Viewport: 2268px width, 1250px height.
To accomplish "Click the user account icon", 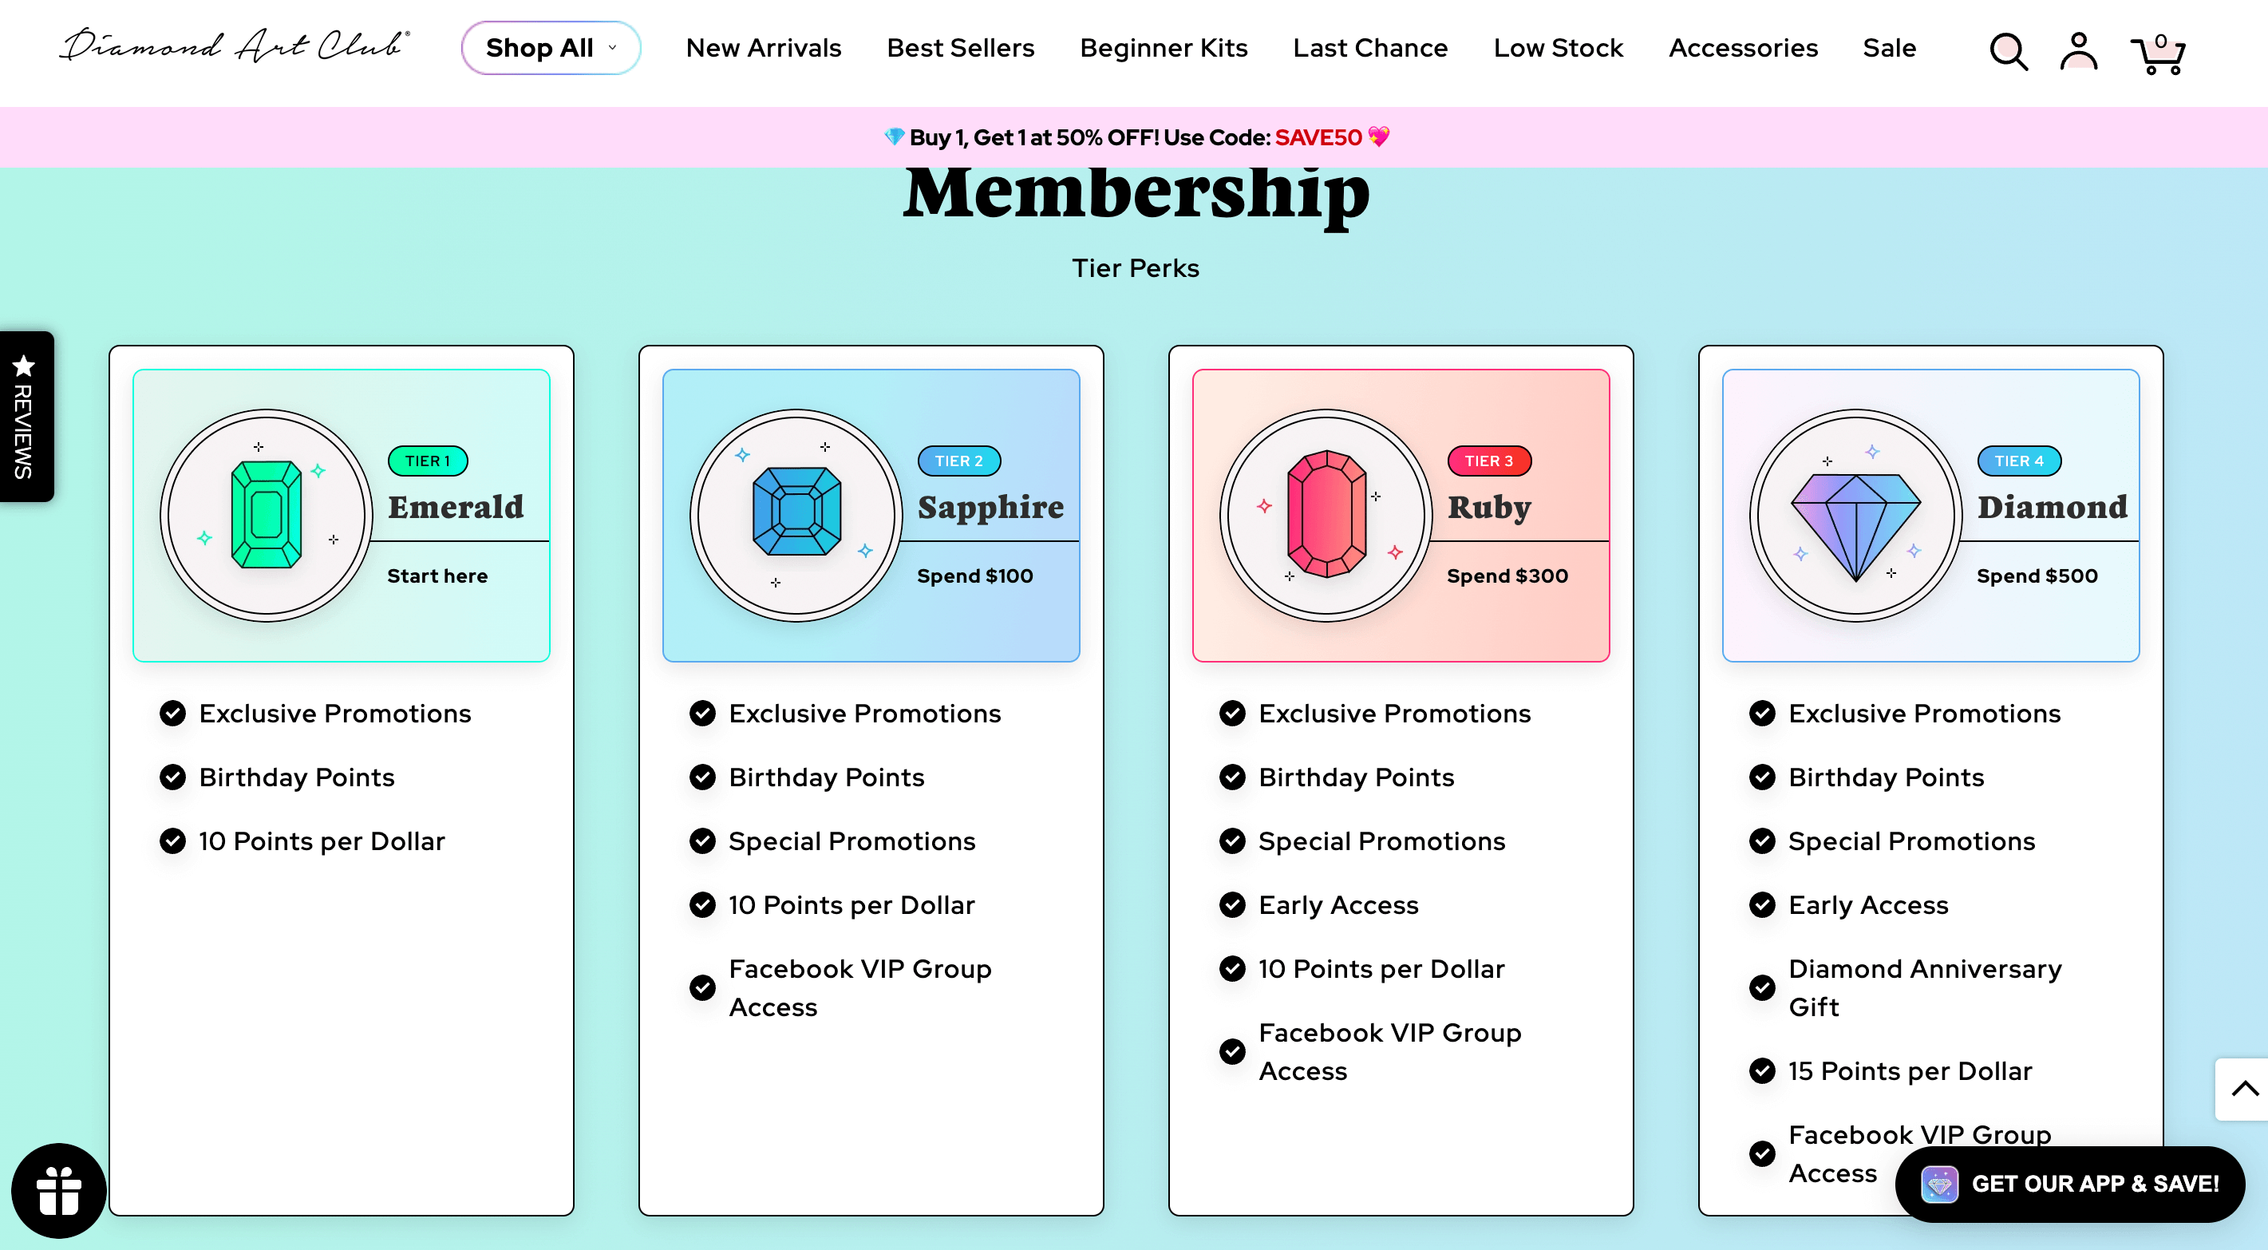I will tap(2080, 49).
